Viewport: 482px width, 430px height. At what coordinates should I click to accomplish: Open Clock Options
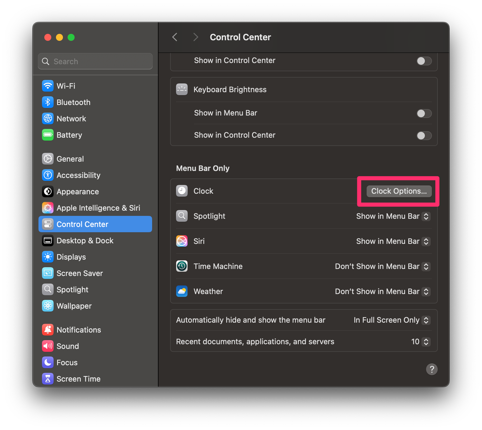click(399, 191)
